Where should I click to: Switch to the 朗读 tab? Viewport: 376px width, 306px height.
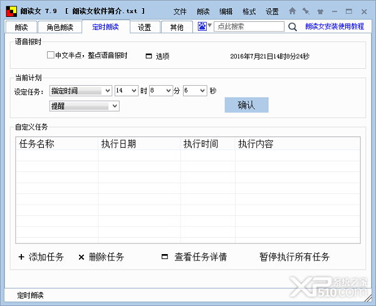[x=21, y=27]
